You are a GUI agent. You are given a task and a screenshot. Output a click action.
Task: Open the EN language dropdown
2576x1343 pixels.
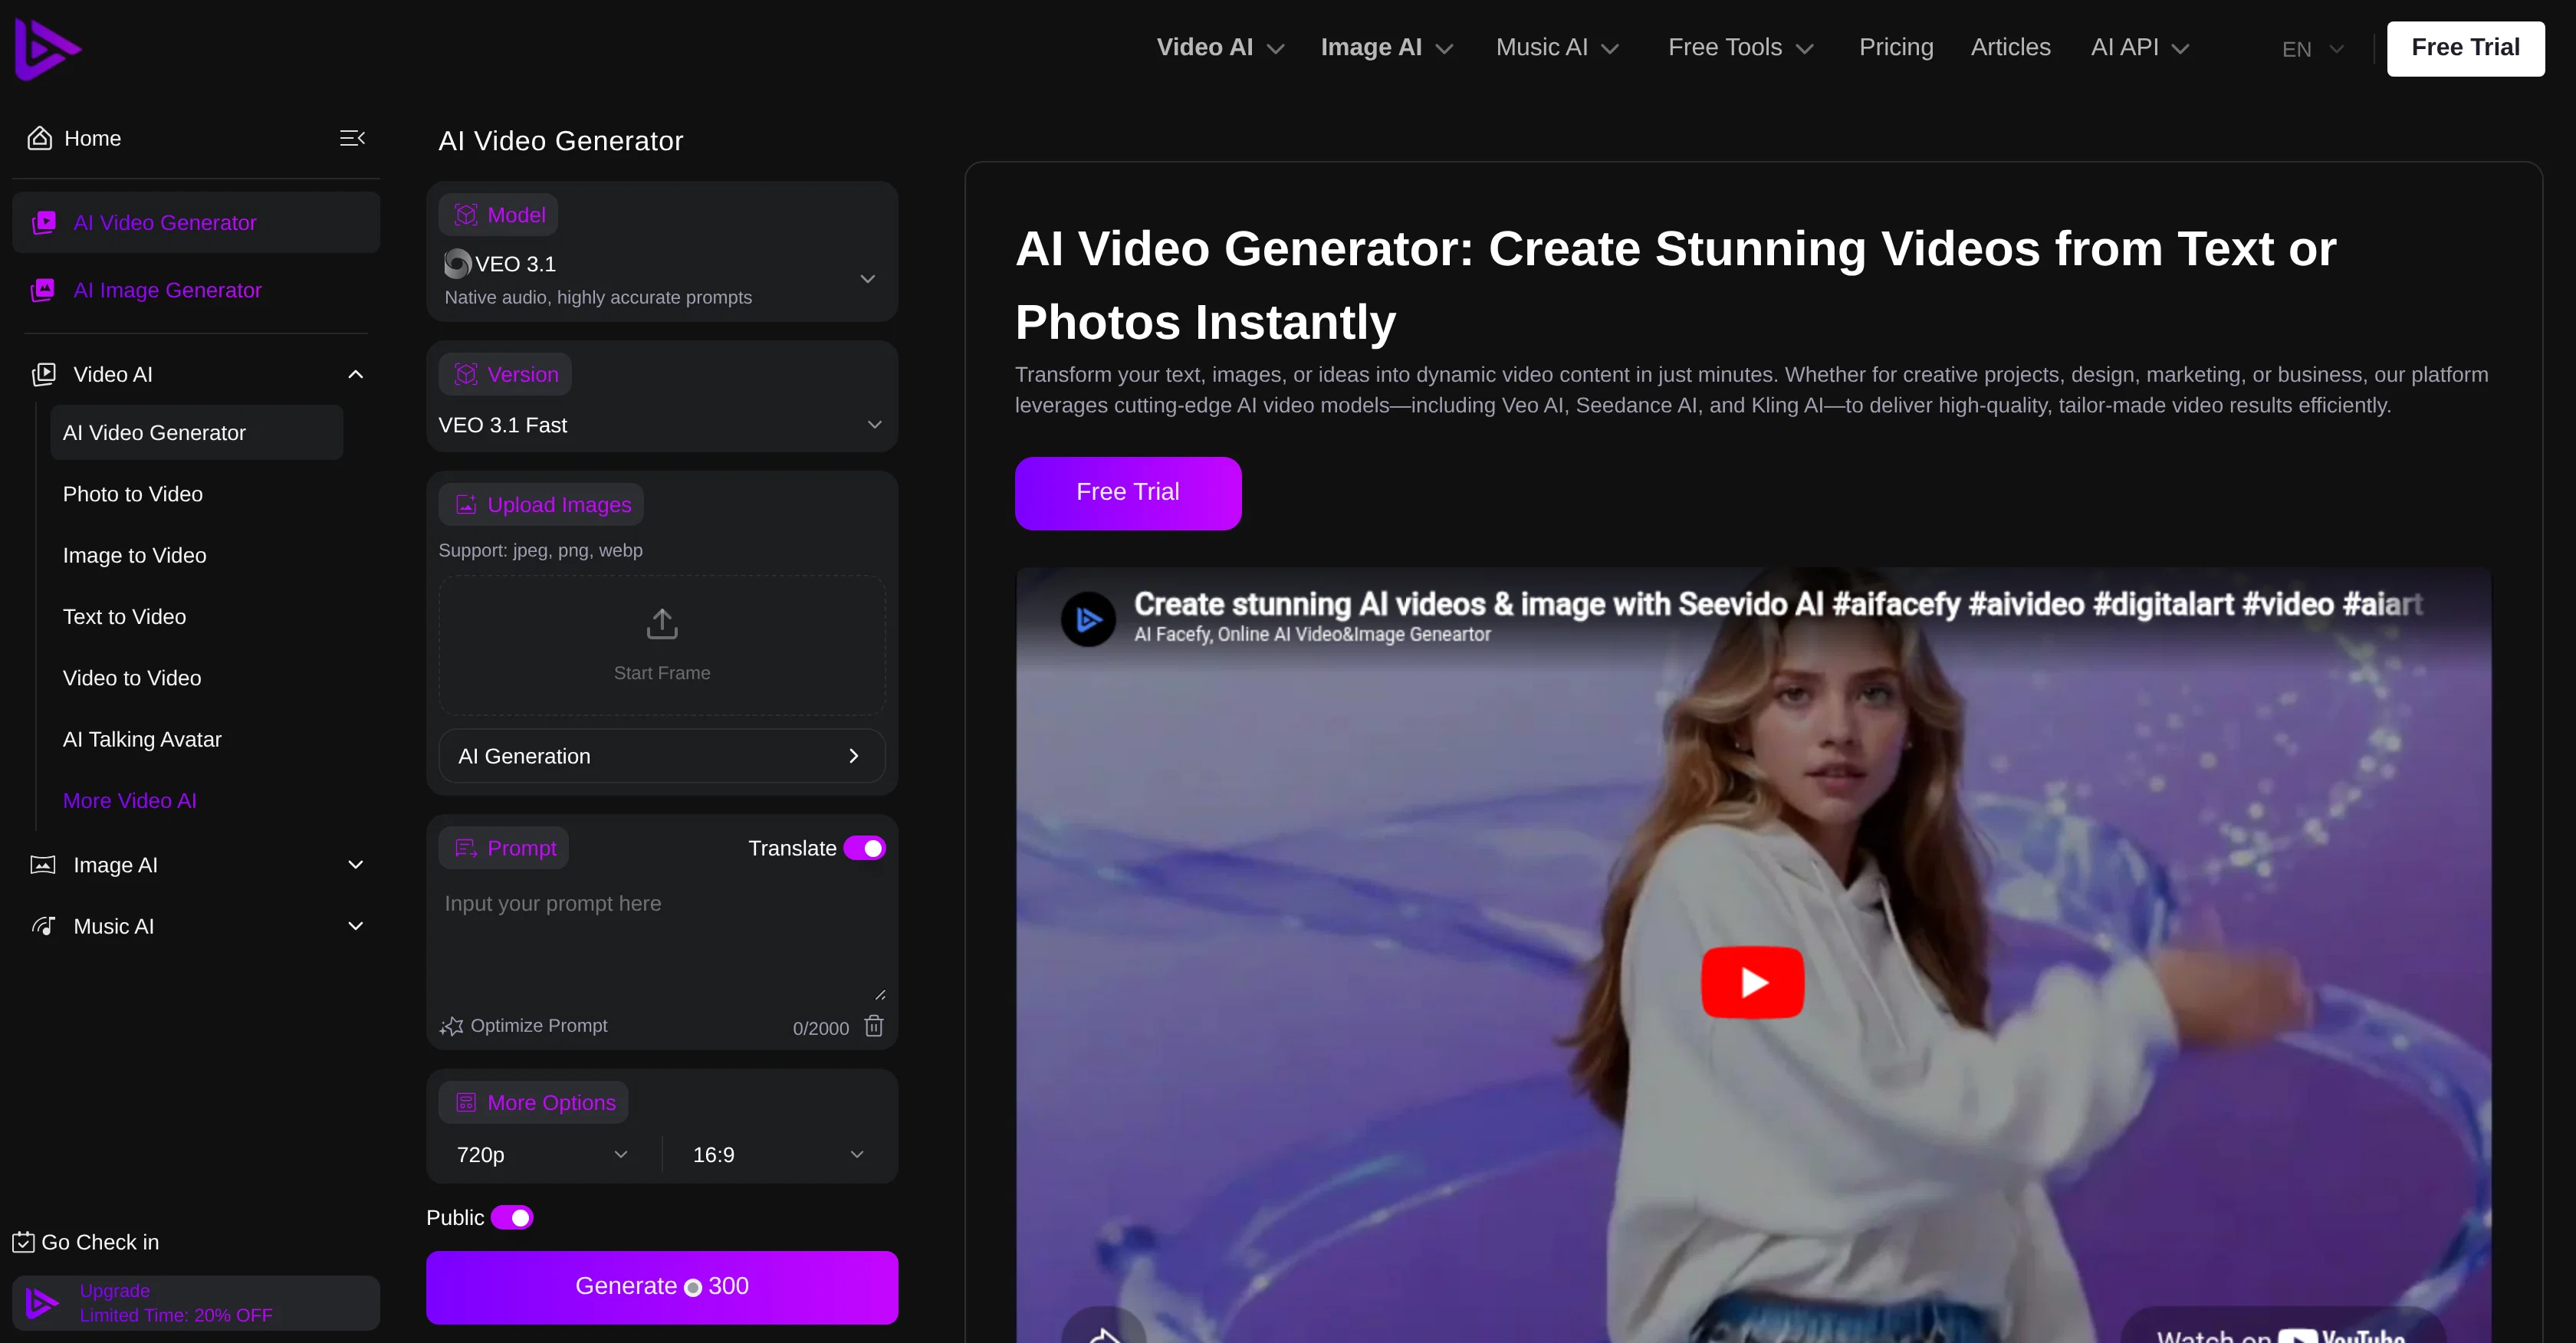pyautogui.click(x=2312, y=49)
